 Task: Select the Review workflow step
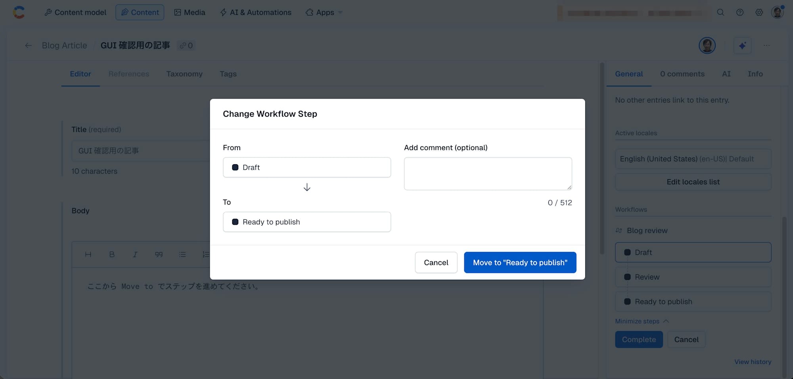coord(693,277)
